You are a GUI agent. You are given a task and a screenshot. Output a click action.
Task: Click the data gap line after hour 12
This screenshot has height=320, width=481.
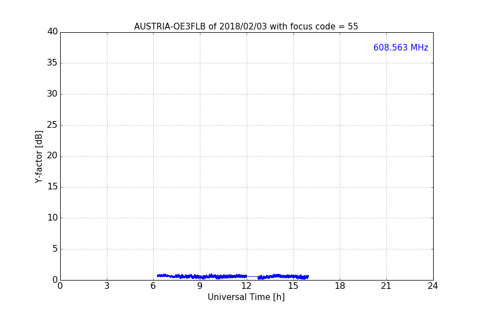click(x=252, y=277)
